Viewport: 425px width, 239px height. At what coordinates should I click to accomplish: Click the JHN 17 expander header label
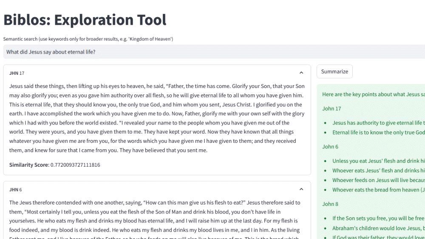17,73
